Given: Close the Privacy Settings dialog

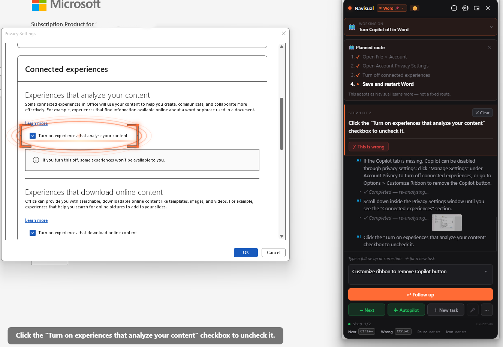Looking at the screenshot, I should click(284, 33).
